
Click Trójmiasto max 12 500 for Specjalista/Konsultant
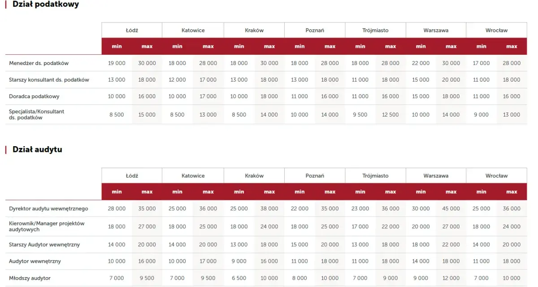point(390,115)
